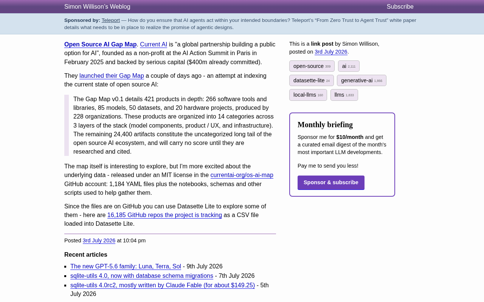The height and width of the screenshot is (302, 484).
Task: Open the Open Source AI Gap Map link
Action: 101,45
